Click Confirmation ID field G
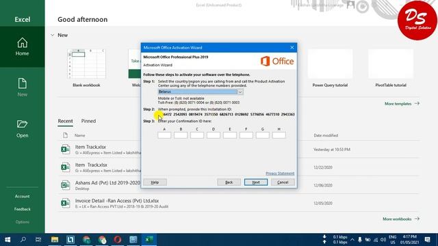The width and height of the screenshot is (438, 246). coord(263,135)
